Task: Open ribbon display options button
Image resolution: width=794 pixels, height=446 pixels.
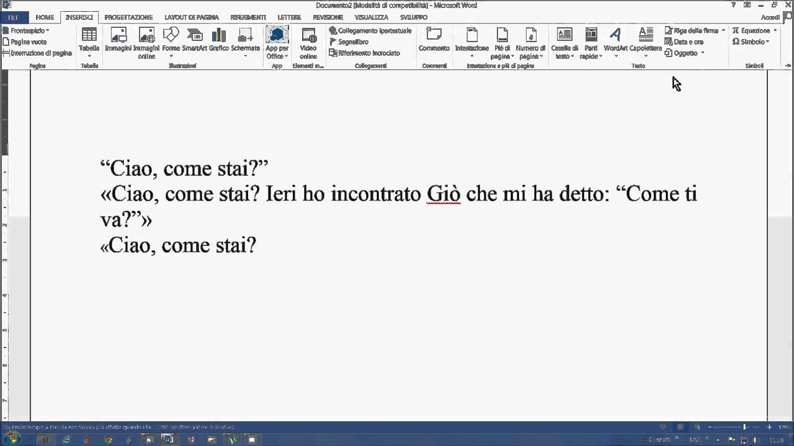Action: coord(748,5)
